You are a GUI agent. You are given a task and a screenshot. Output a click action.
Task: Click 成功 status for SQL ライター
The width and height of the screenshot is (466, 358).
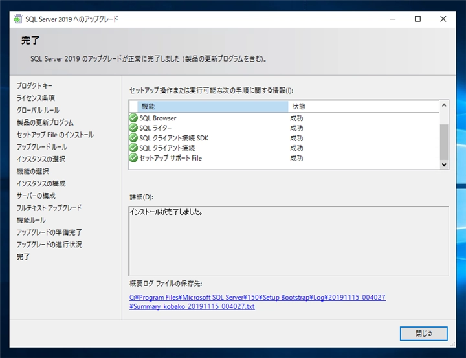coord(296,128)
